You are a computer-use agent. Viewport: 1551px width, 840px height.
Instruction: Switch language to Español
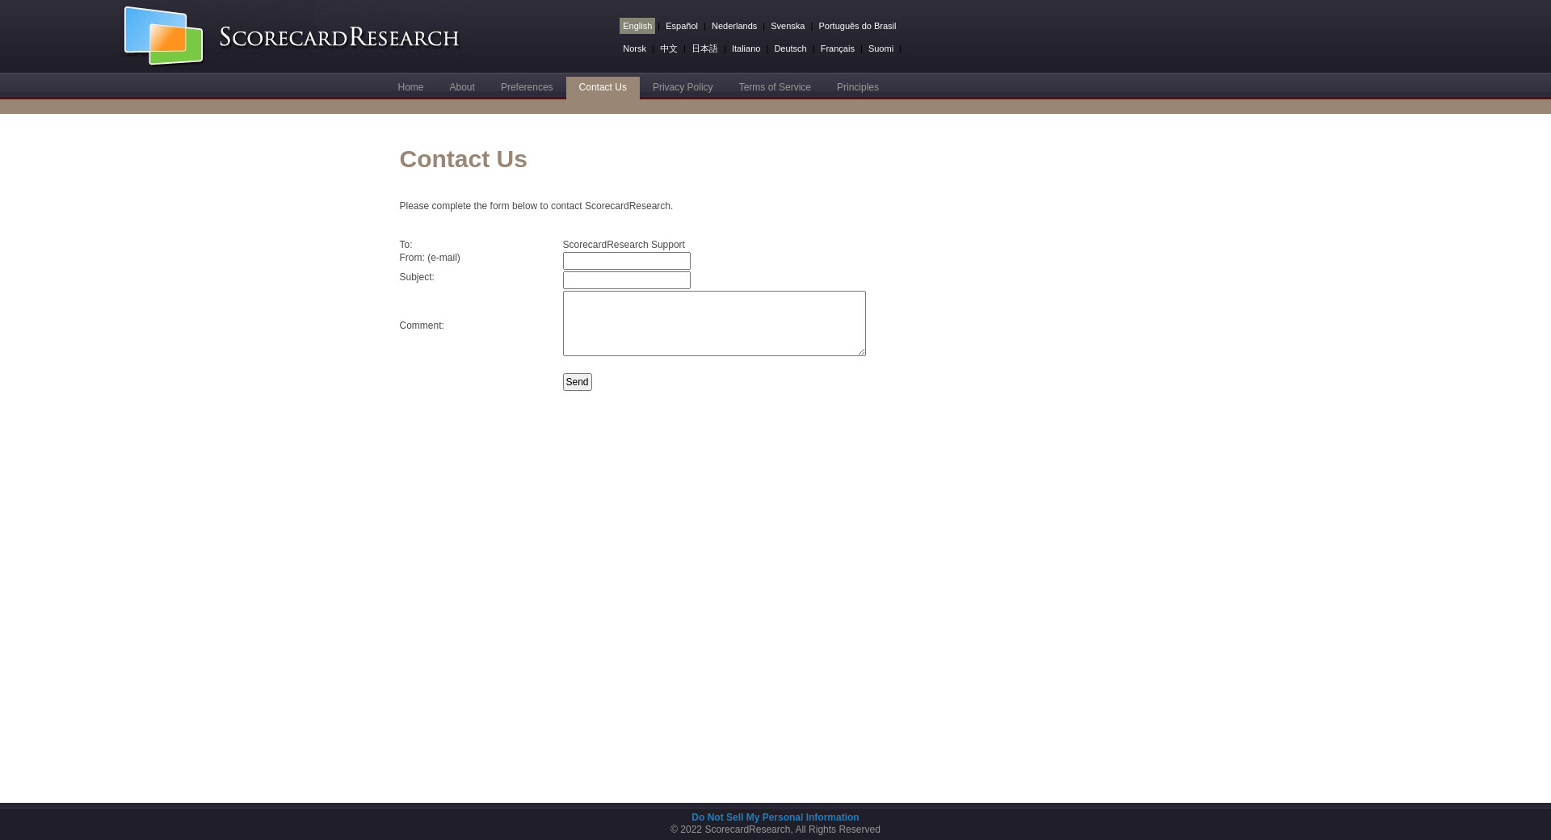(x=681, y=26)
